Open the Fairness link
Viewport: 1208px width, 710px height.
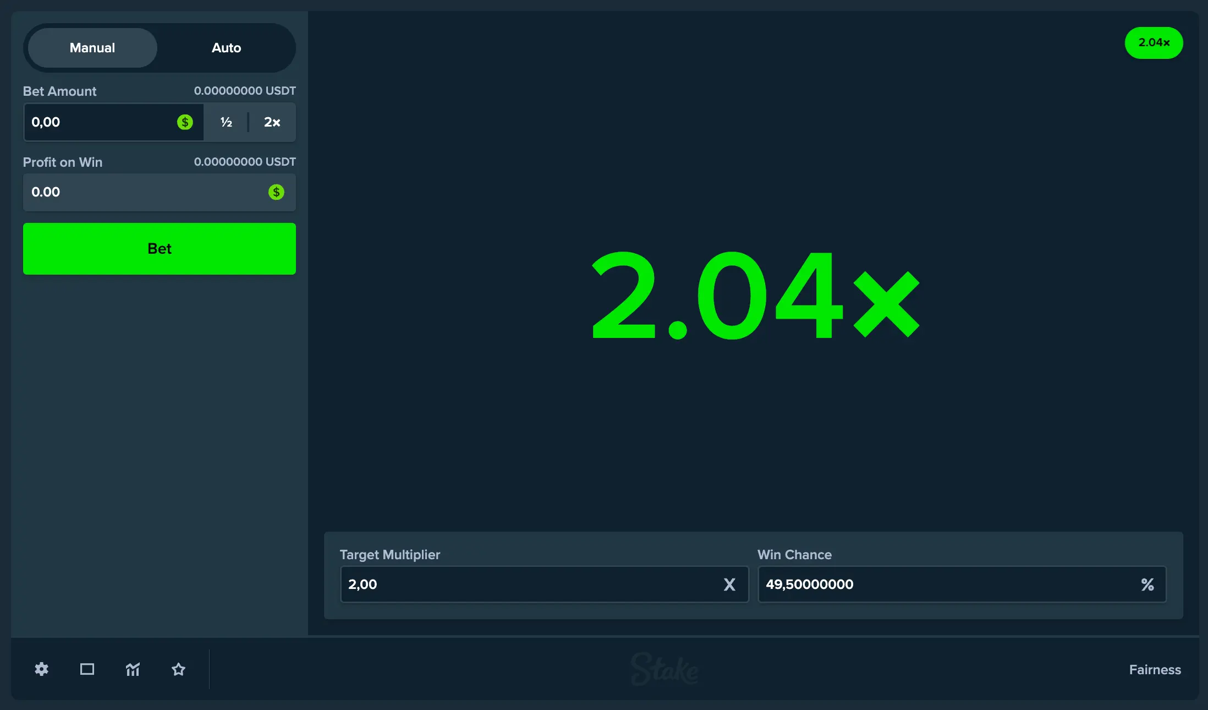[x=1155, y=670]
